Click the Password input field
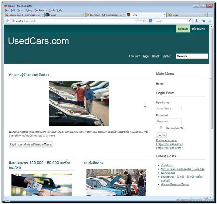The height and width of the screenshot is (204, 217). coord(169,121)
